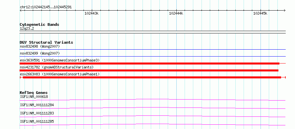Click the 102444k ruler tick label
The image size is (295, 129).
point(176,13)
